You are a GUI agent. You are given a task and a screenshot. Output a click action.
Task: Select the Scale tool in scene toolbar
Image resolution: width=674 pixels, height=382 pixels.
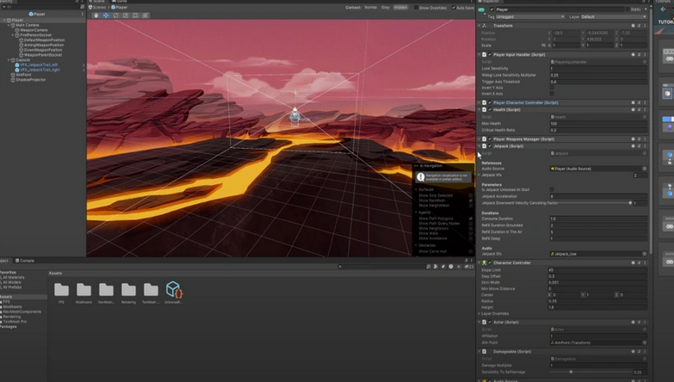(126, 15)
